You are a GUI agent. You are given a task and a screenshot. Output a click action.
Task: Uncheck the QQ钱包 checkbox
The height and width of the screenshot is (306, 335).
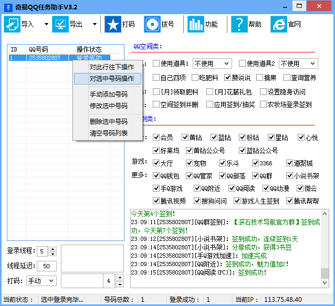point(156,176)
